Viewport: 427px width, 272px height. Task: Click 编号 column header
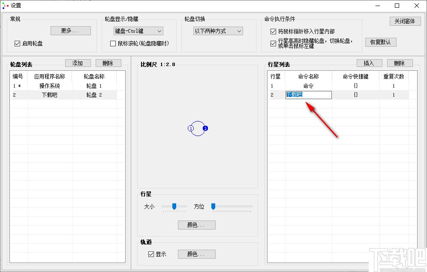(18, 76)
